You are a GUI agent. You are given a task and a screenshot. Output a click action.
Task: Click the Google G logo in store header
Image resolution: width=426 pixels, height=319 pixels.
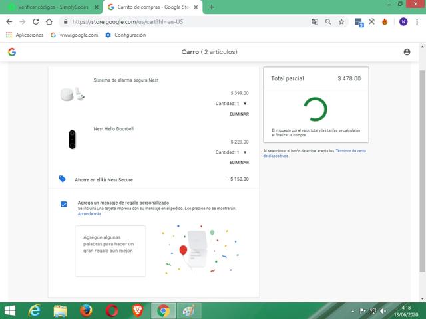pyautogui.click(x=12, y=52)
